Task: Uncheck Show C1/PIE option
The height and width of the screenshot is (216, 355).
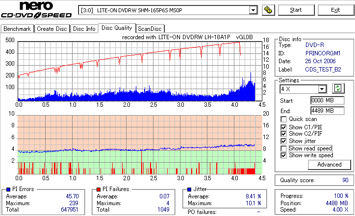Action: 283,127
